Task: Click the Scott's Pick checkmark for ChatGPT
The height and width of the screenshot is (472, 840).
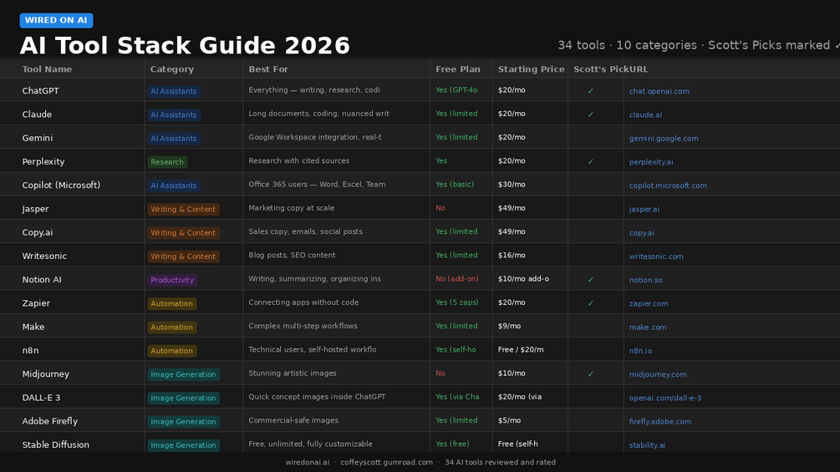Action: click(x=590, y=90)
